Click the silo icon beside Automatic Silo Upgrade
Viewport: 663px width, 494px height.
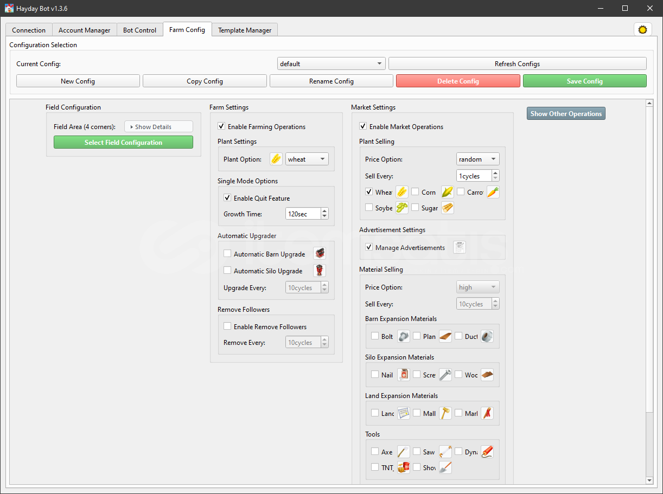pos(320,271)
